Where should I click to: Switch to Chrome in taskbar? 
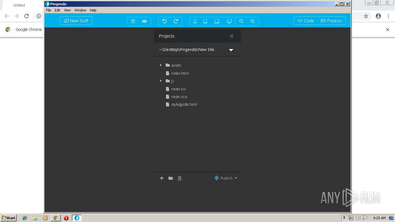[x=56, y=218]
